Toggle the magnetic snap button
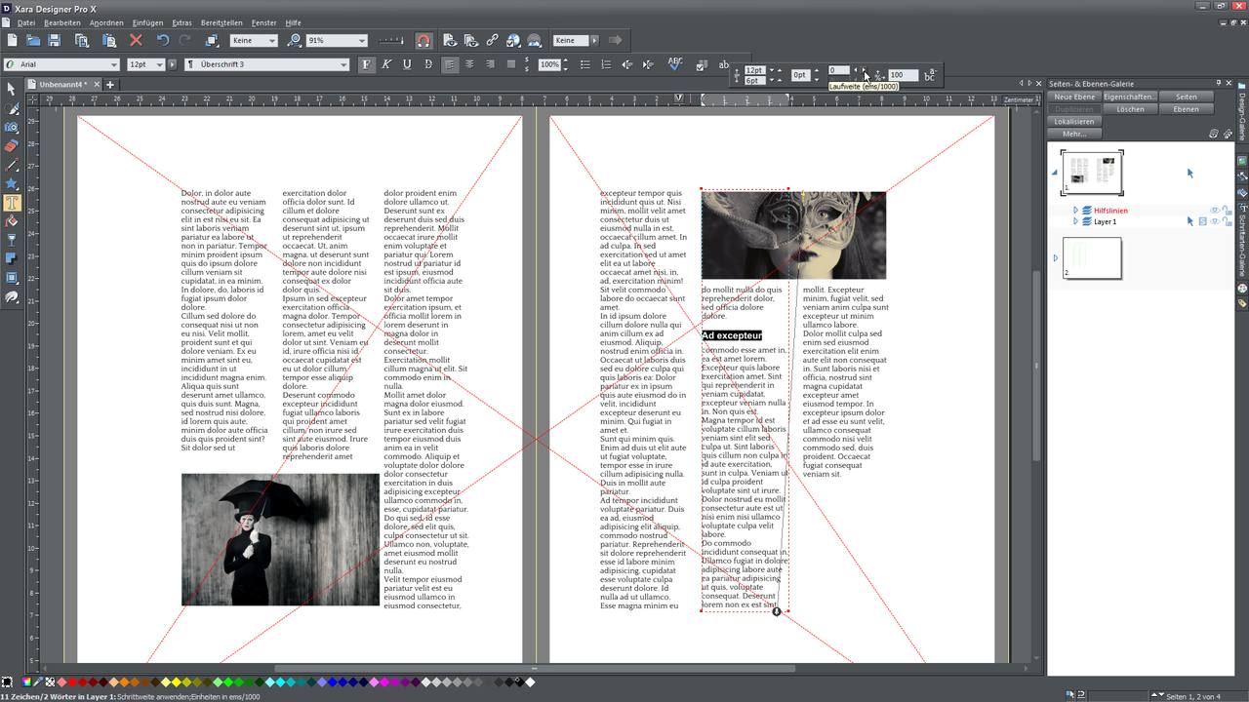Screen dimensions: 1249x702 pyautogui.click(x=423, y=40)
